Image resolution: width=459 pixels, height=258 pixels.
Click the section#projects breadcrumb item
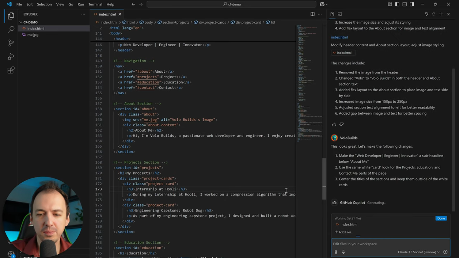click(173, 22)
